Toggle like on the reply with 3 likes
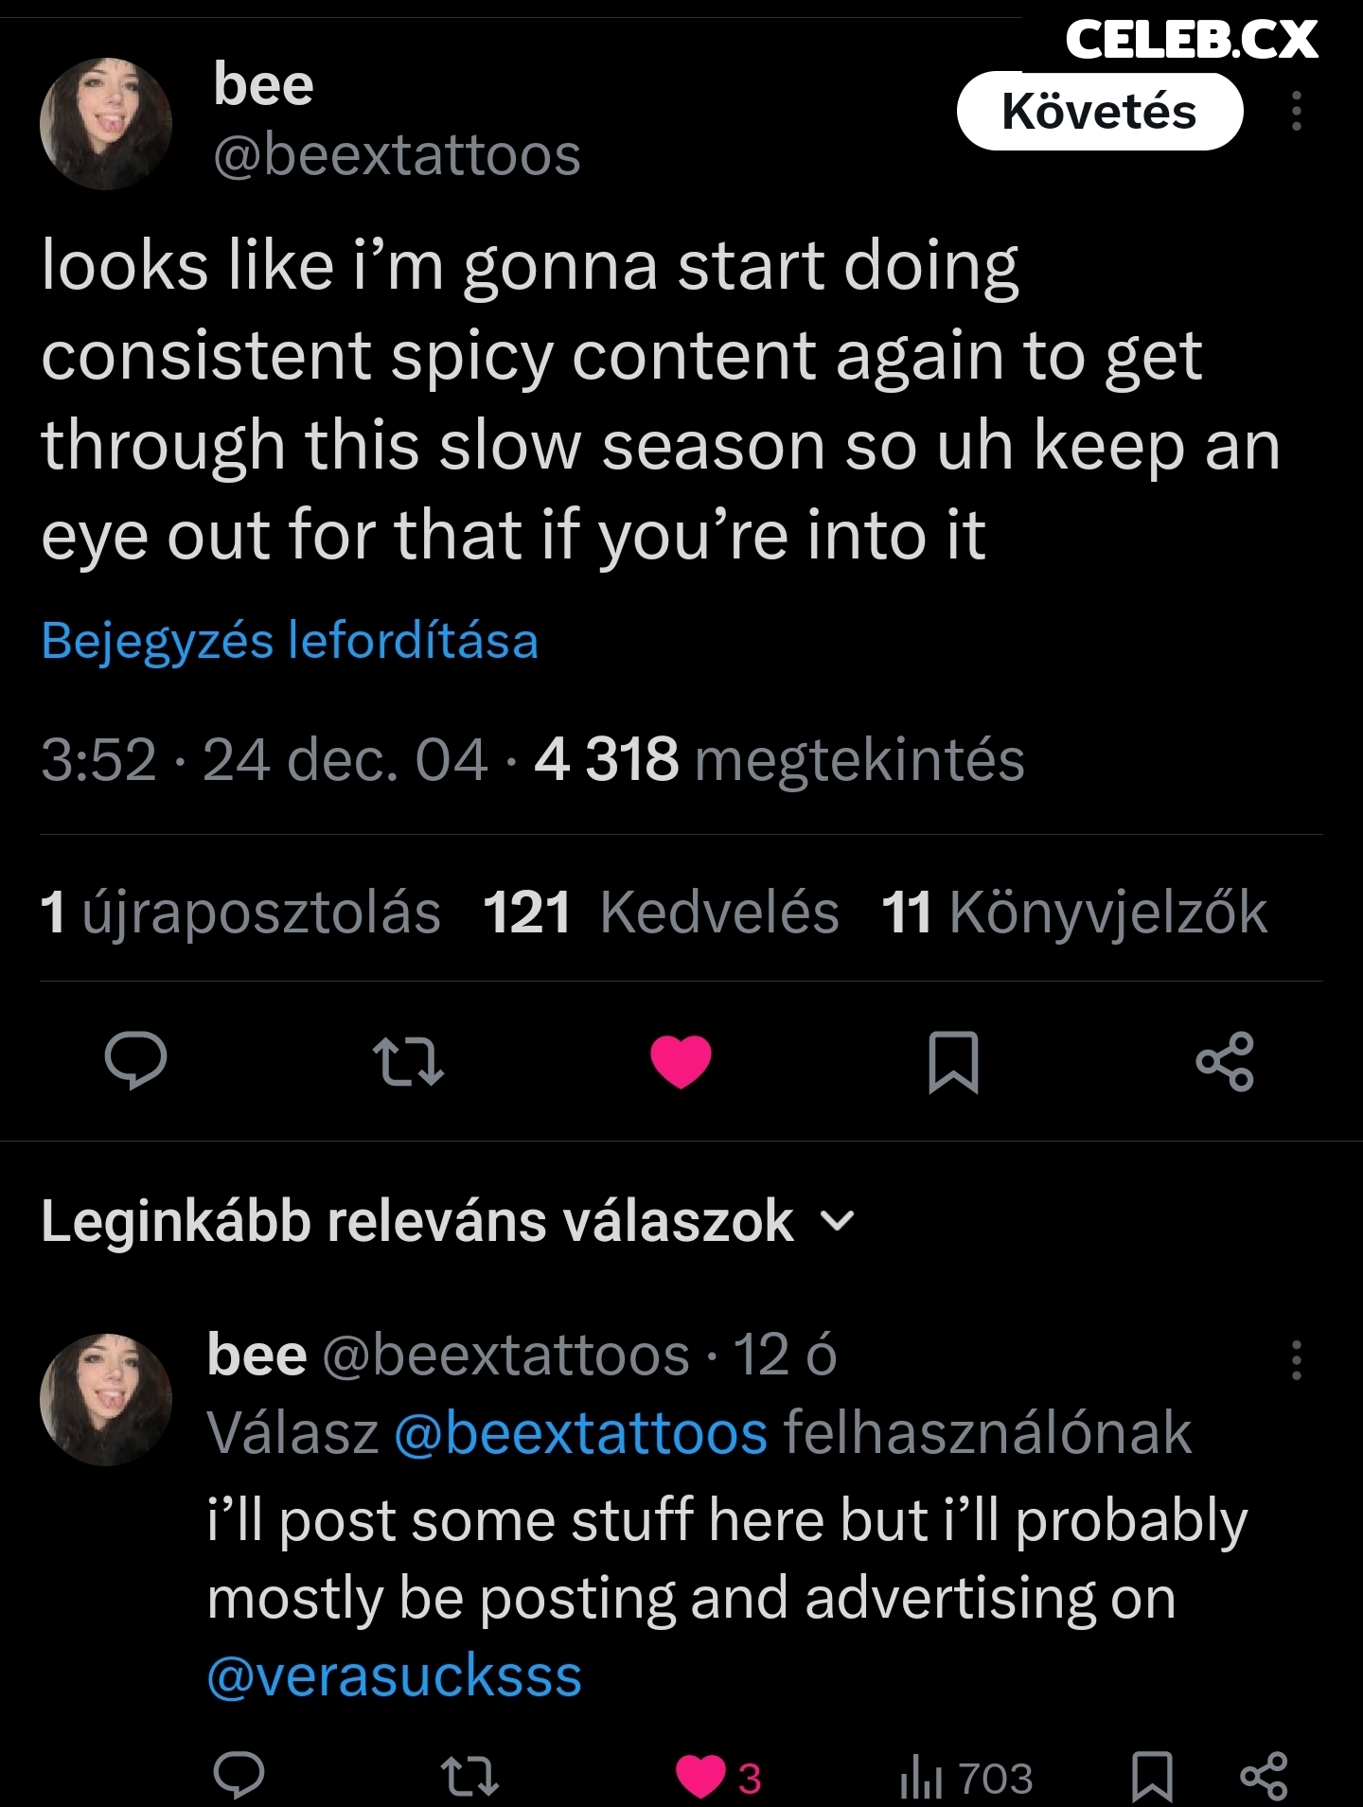 pyautogui.click(x=700, y=1777)
